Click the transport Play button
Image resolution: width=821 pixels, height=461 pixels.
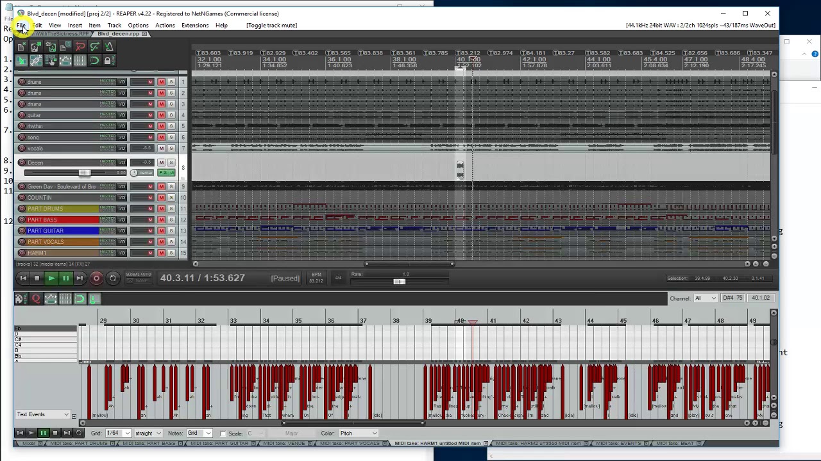point(51,278)
